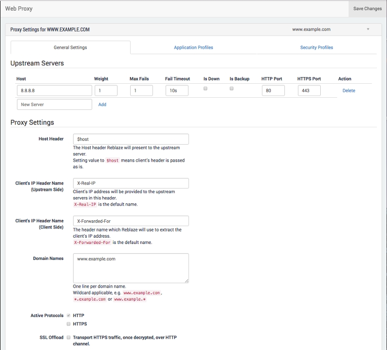Click the upstream Host field with 8.8.8.8
The width and height of the screenshot is (387, 350).
pyautogui.click(x=54, y=91)
